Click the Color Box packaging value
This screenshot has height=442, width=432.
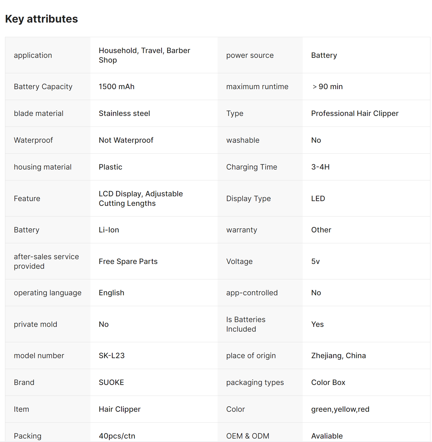(x=328, y=382)
